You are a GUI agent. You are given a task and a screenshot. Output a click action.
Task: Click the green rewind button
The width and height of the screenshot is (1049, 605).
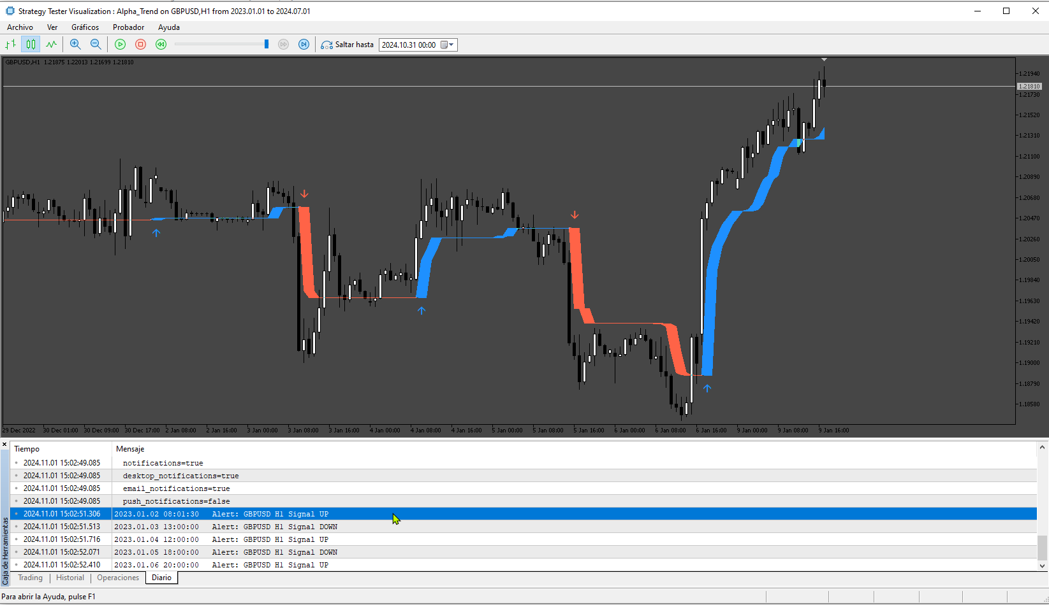[x=161, y=44]
